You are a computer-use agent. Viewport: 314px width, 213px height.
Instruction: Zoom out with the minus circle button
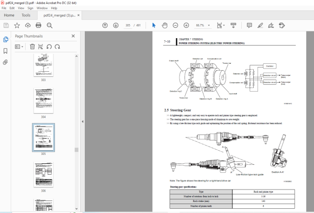[x=175, y=26]
